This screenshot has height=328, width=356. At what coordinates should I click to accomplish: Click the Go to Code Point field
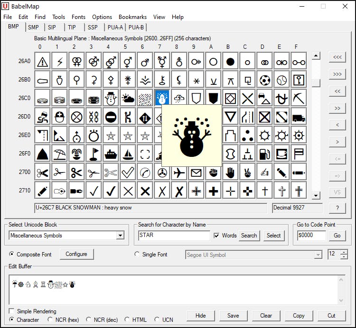311,236
